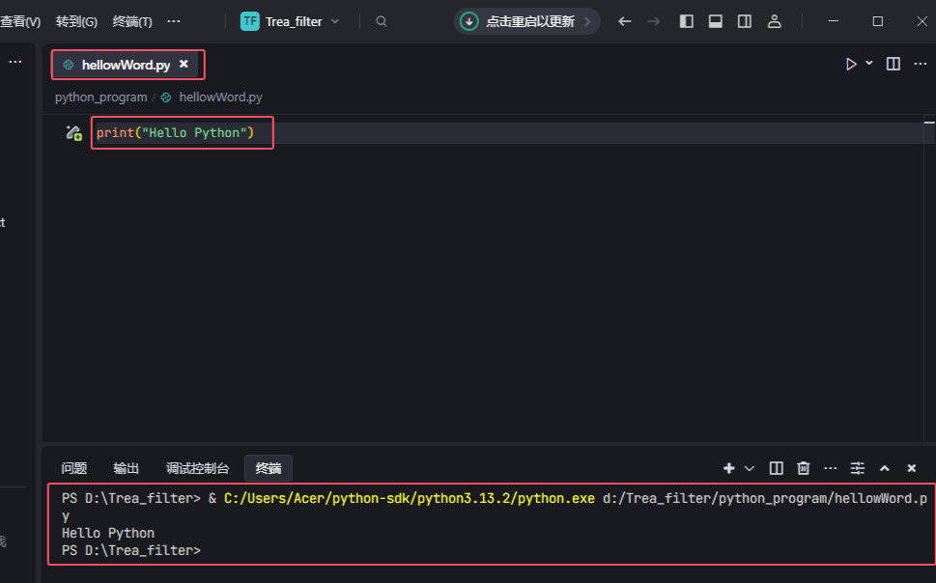
Task: Open the Trea_filter project dropdown
Action: [x=290, y=21]
